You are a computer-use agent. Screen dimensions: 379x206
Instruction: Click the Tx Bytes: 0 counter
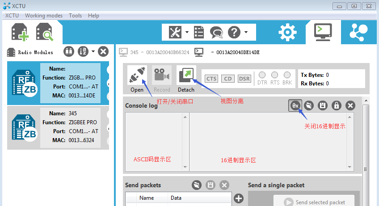click(x=315, y=75)
